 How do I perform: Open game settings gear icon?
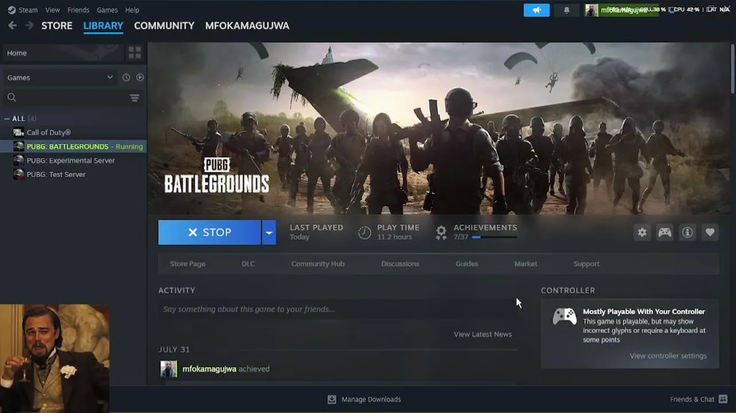click(642, 232)
